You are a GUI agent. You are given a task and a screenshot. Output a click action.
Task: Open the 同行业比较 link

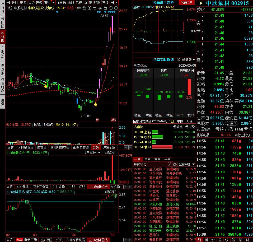tap(242, 135)
